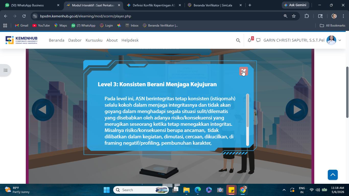Show hidden system tray icons chevron
349x196 pixels.
[x=284, y=190]
